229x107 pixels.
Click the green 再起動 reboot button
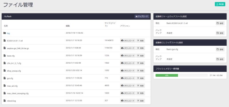point(220,4)
